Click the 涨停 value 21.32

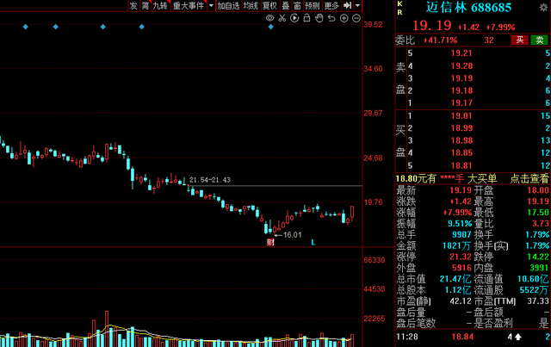[x=461, y=257]
